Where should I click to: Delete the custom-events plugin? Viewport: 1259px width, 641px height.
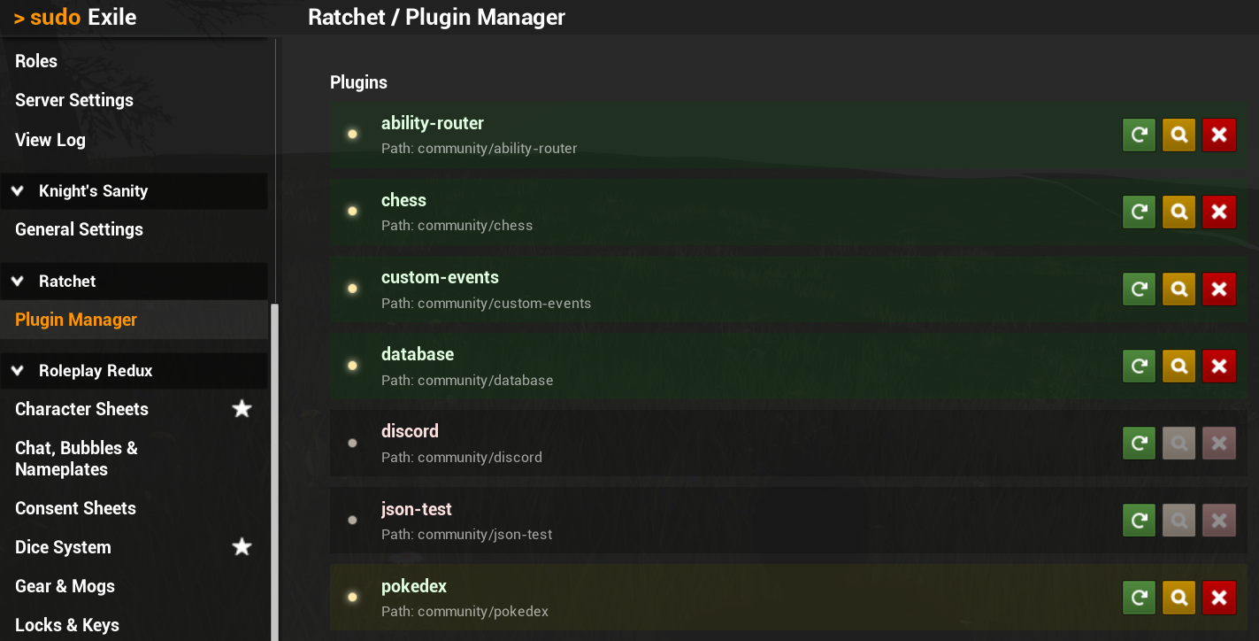[x=1219, y=289]
